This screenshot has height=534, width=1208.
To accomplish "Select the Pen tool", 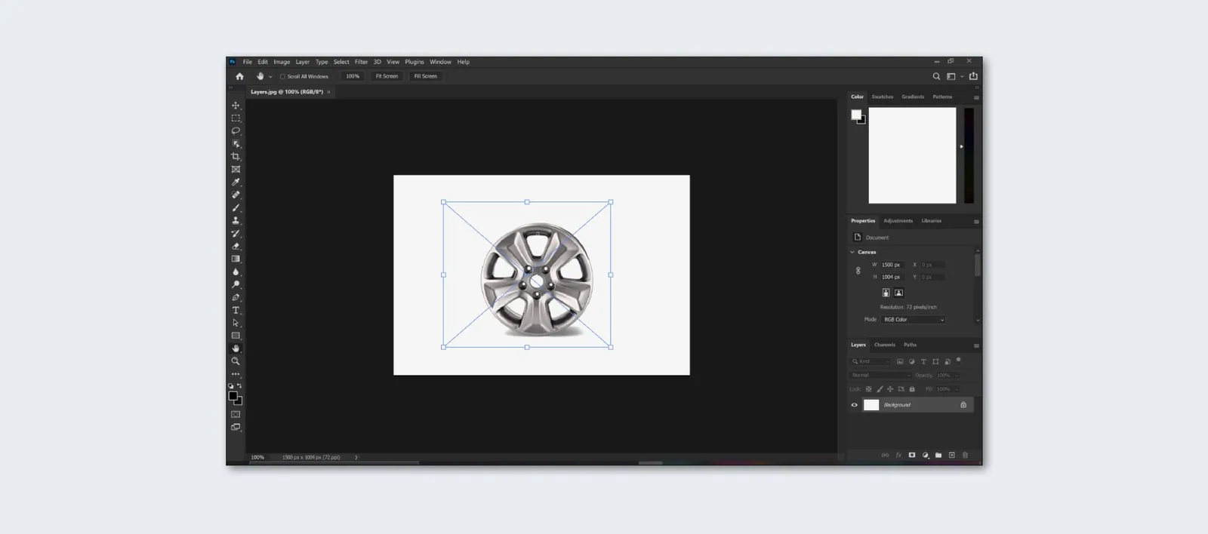I will coord(236,297).
